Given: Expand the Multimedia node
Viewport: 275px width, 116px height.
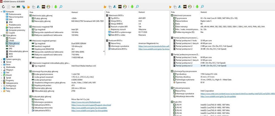Looking at the screenshot, I should click(2, 67).
